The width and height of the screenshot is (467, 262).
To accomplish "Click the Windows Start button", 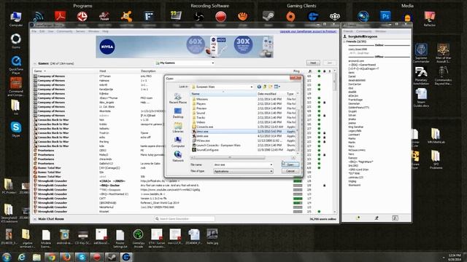I will pyautogui.click(x=7, y=257).
